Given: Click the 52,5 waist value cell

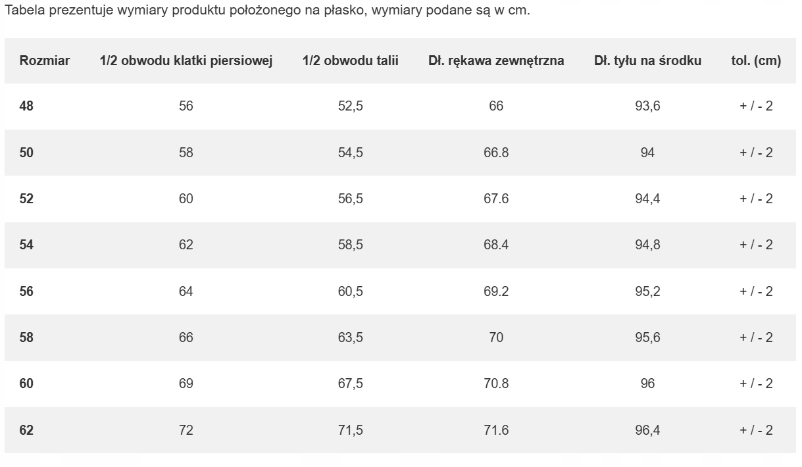Looking at the screenshot, I should (x=350, y=106).
